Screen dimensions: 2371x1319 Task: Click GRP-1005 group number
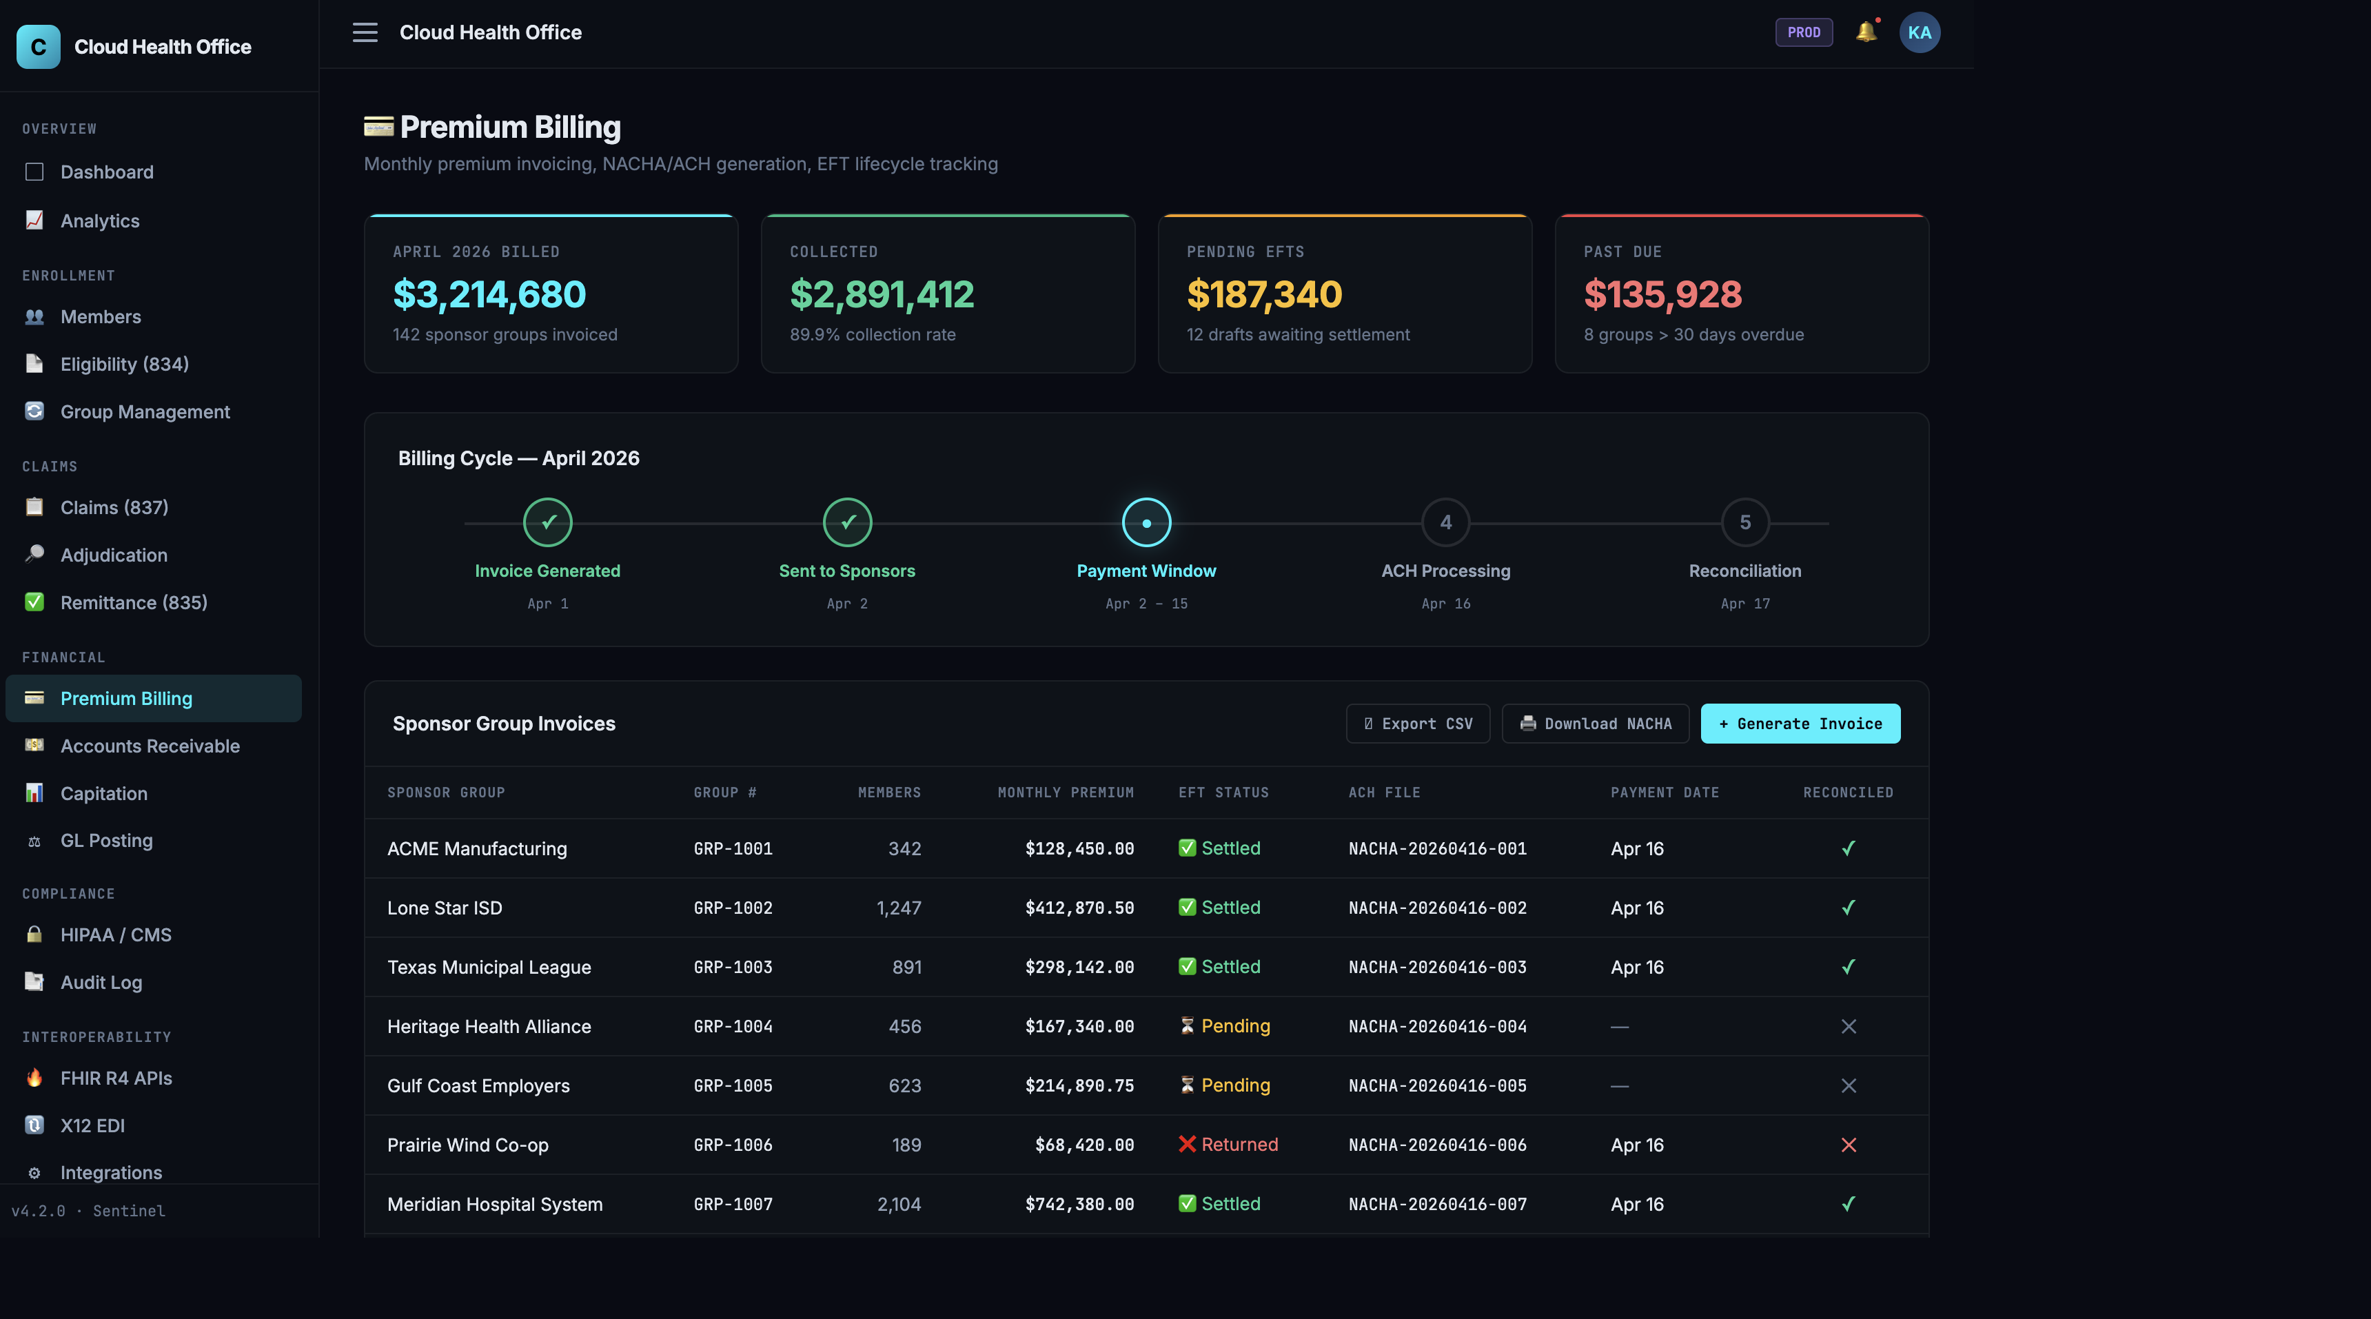point(733,1086)
